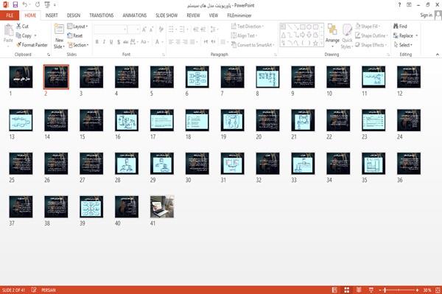Click Shape Effects
The image size is (442, 294).
pos(371,45)
